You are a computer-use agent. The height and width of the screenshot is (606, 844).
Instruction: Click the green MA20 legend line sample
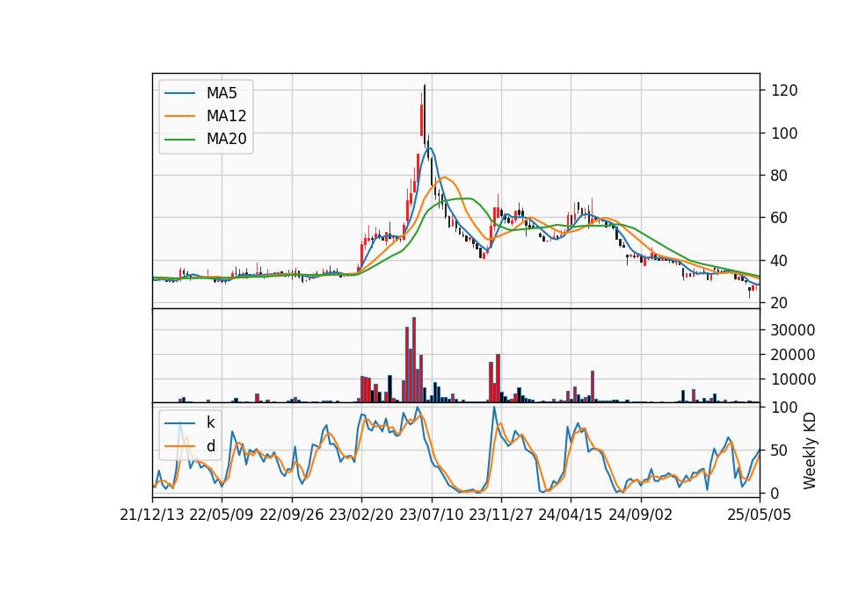click(179, 139)
